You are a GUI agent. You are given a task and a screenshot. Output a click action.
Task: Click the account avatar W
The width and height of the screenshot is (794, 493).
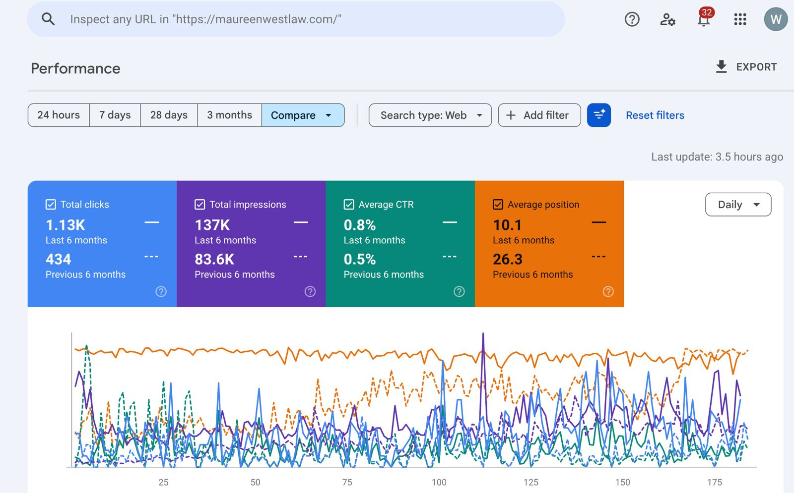pos(776,19)
